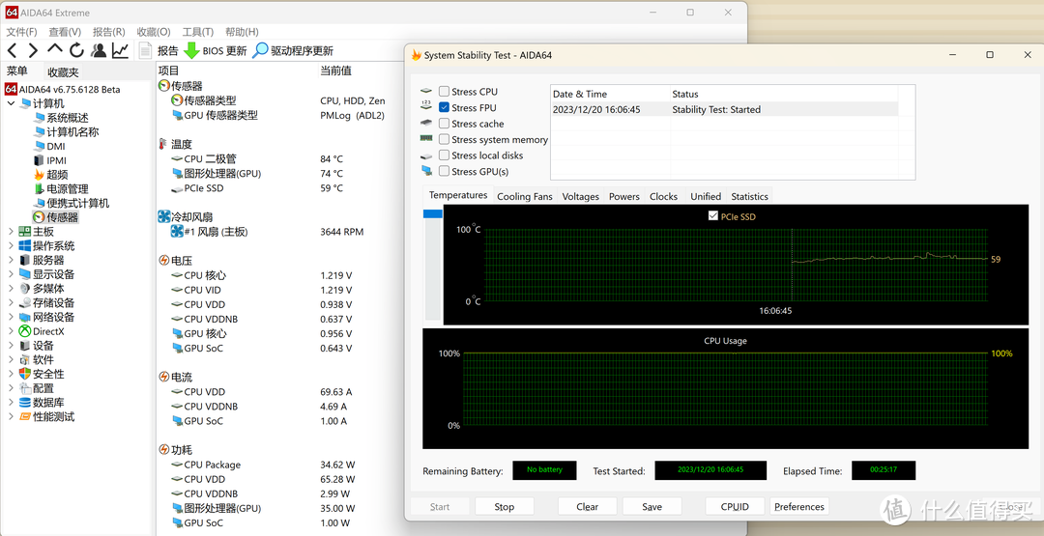Screen dimensions: 1044x536
Task: Collapse the 计算机 tree node
Action: pyautogui.click(x=11, y=103)
